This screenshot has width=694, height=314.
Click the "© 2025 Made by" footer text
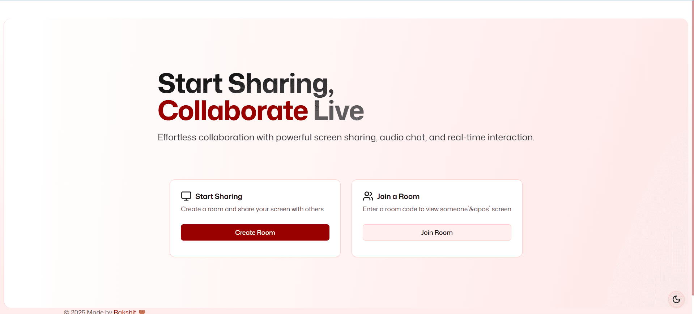(88, 311)
